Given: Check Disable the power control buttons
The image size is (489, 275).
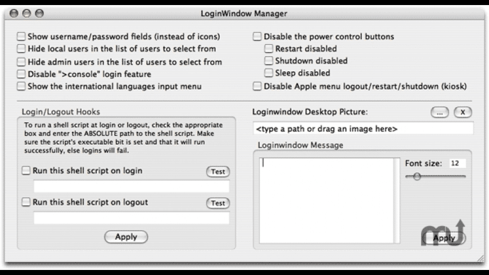Looking at the screenshot, I should tap(257, 36).
